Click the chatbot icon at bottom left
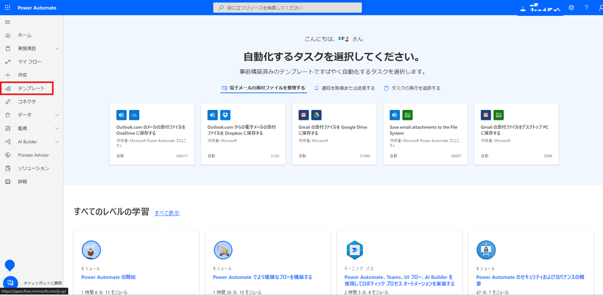This screenshot has height=296, width=603. [x=11, y=283]
